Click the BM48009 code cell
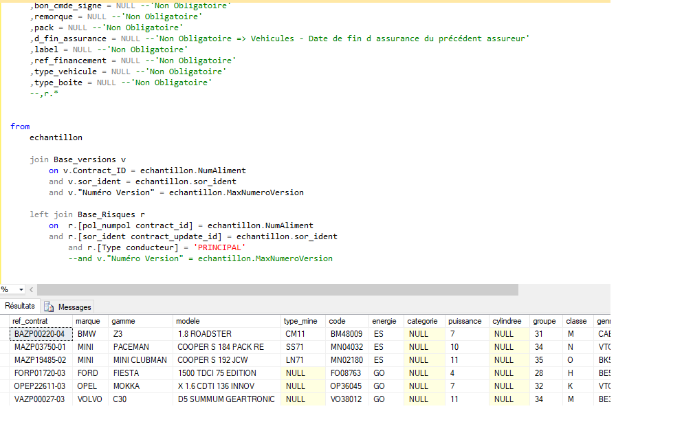 point(347,334)
